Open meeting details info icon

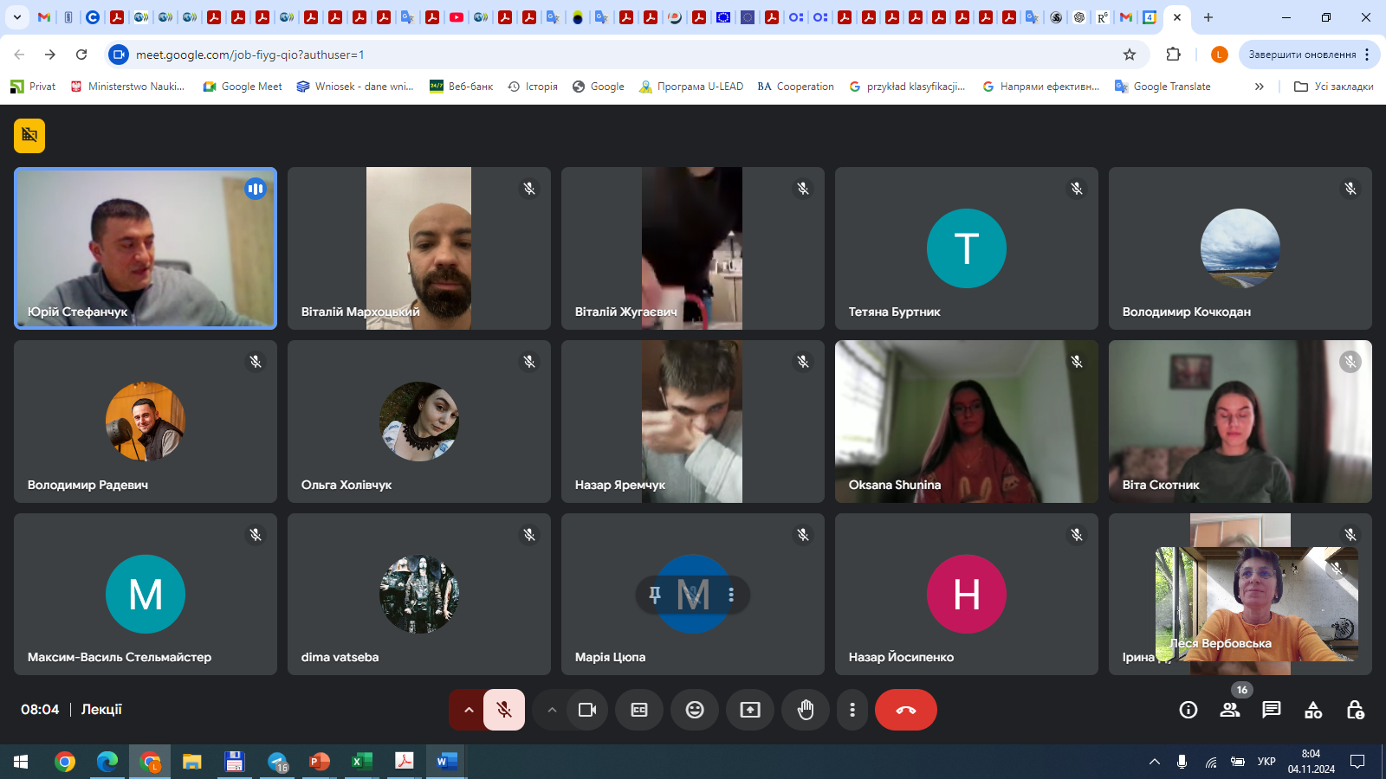click(1188, 710)
